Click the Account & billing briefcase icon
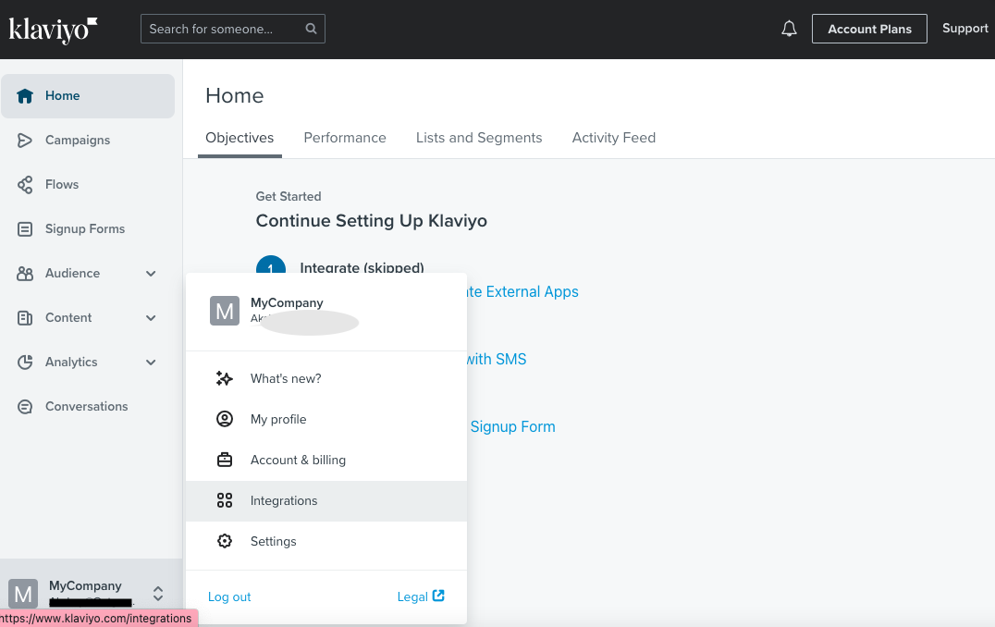995x627 pixels. pos(225,460)
